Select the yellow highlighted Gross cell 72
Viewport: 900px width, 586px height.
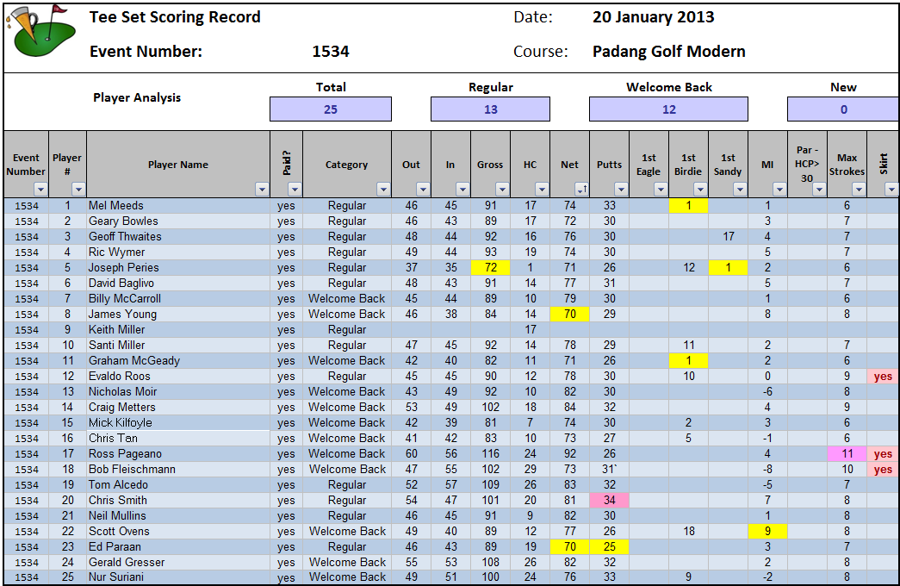click(490, 268)
